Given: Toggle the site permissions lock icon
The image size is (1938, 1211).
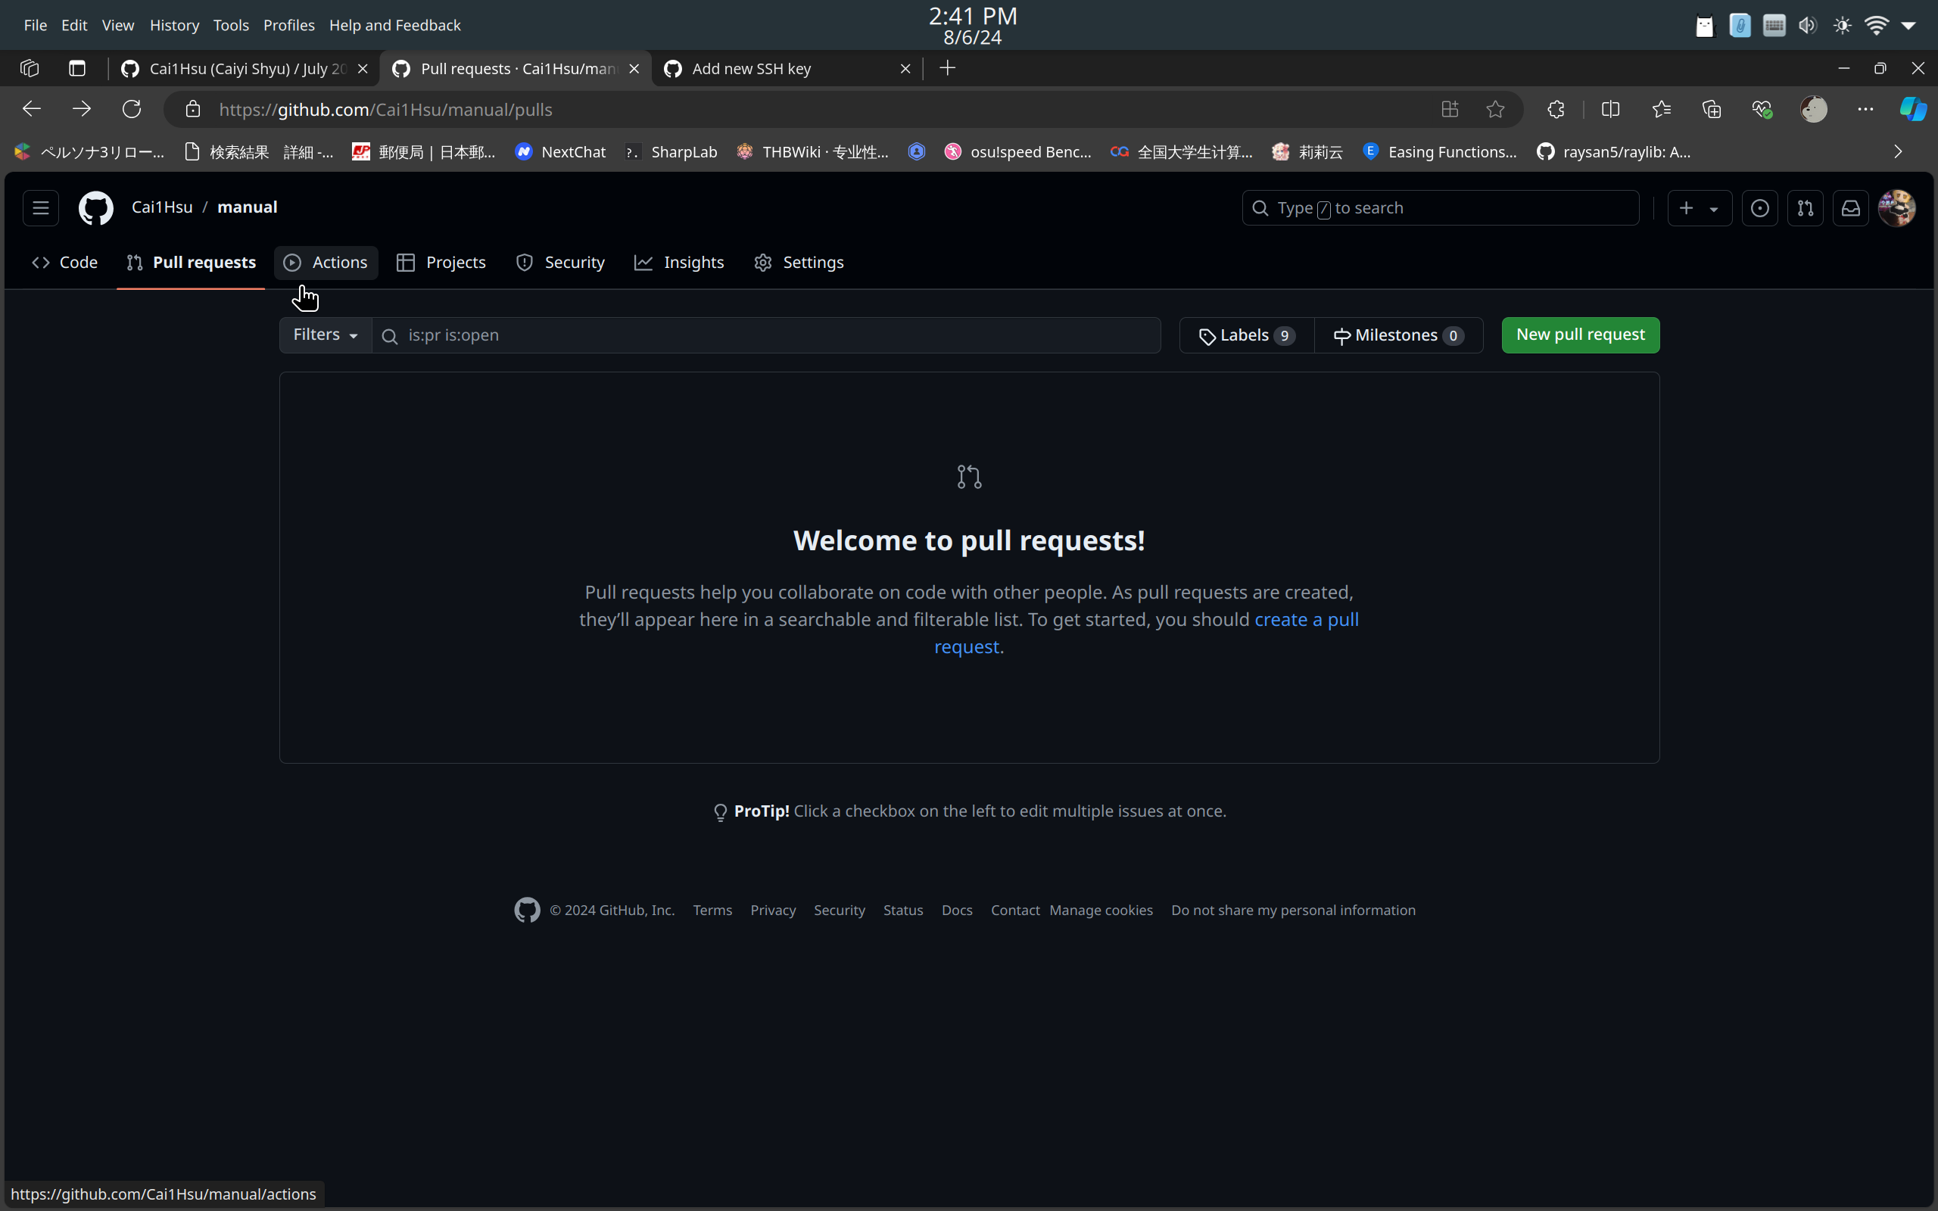Looking at the screenshot, I should (x=192, y=109).
